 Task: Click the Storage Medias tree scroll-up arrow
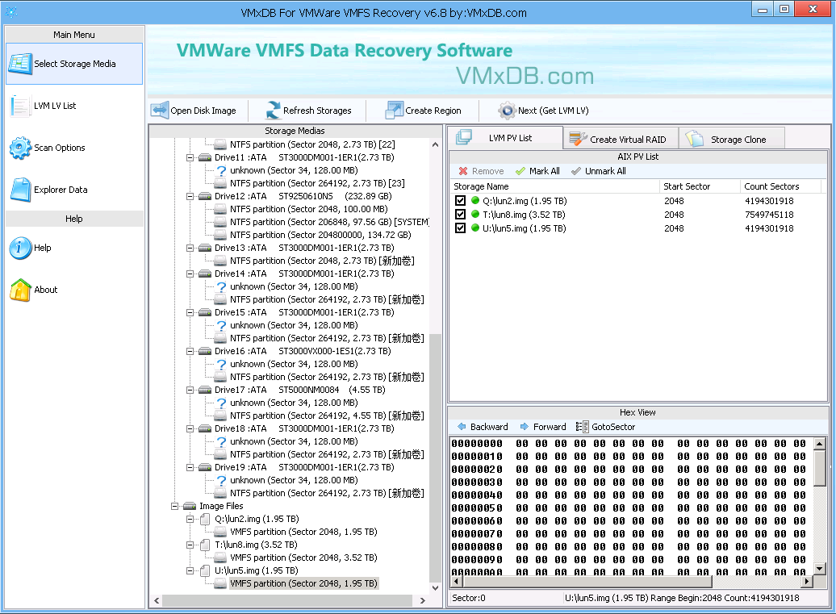pos(435,145)
